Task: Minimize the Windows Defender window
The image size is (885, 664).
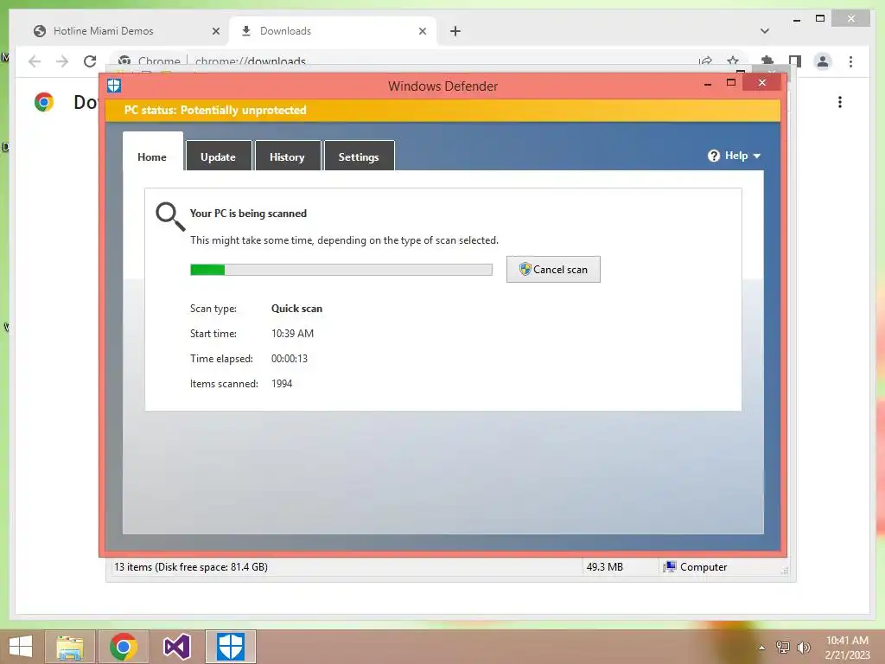Action: (x=708, y=83)
